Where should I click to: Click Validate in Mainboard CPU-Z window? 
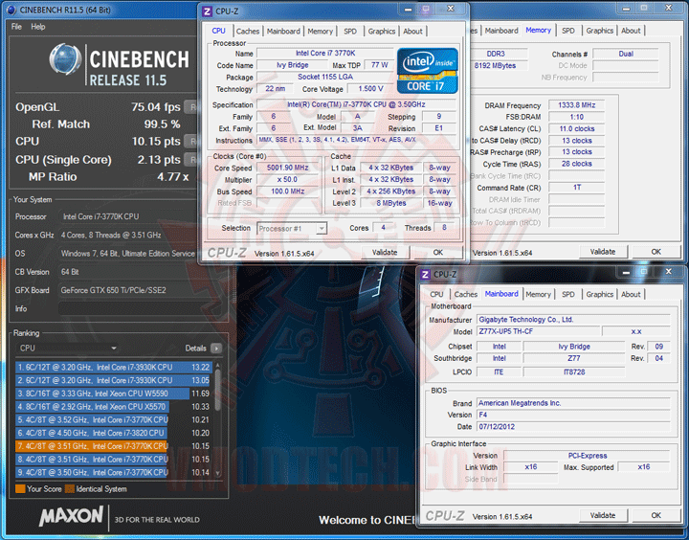pyautogui.click(x=603, y=515)
